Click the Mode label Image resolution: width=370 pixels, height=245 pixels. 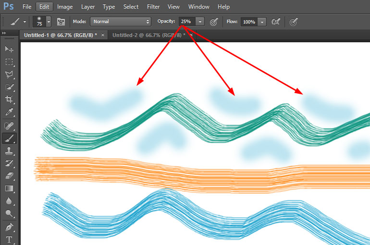[79, 22]
